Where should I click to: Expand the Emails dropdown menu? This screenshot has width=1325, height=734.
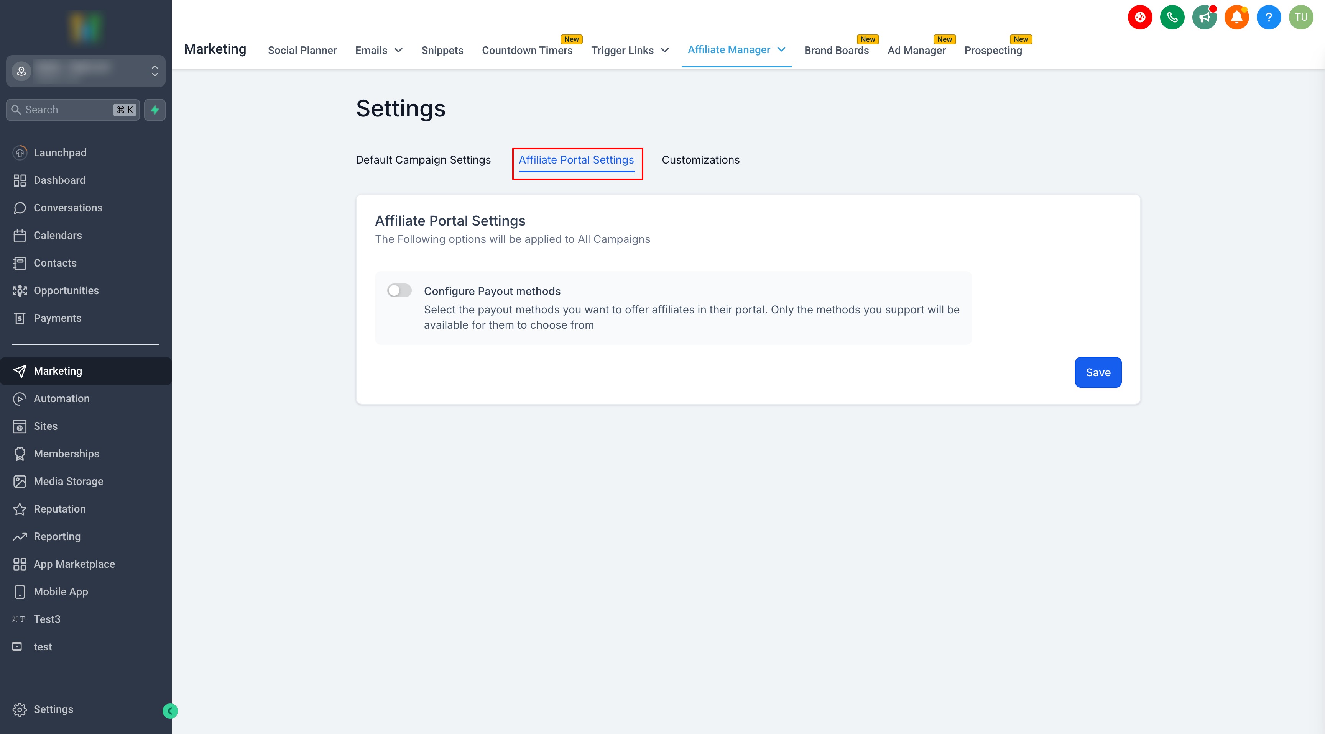click(x=378, y=50)
